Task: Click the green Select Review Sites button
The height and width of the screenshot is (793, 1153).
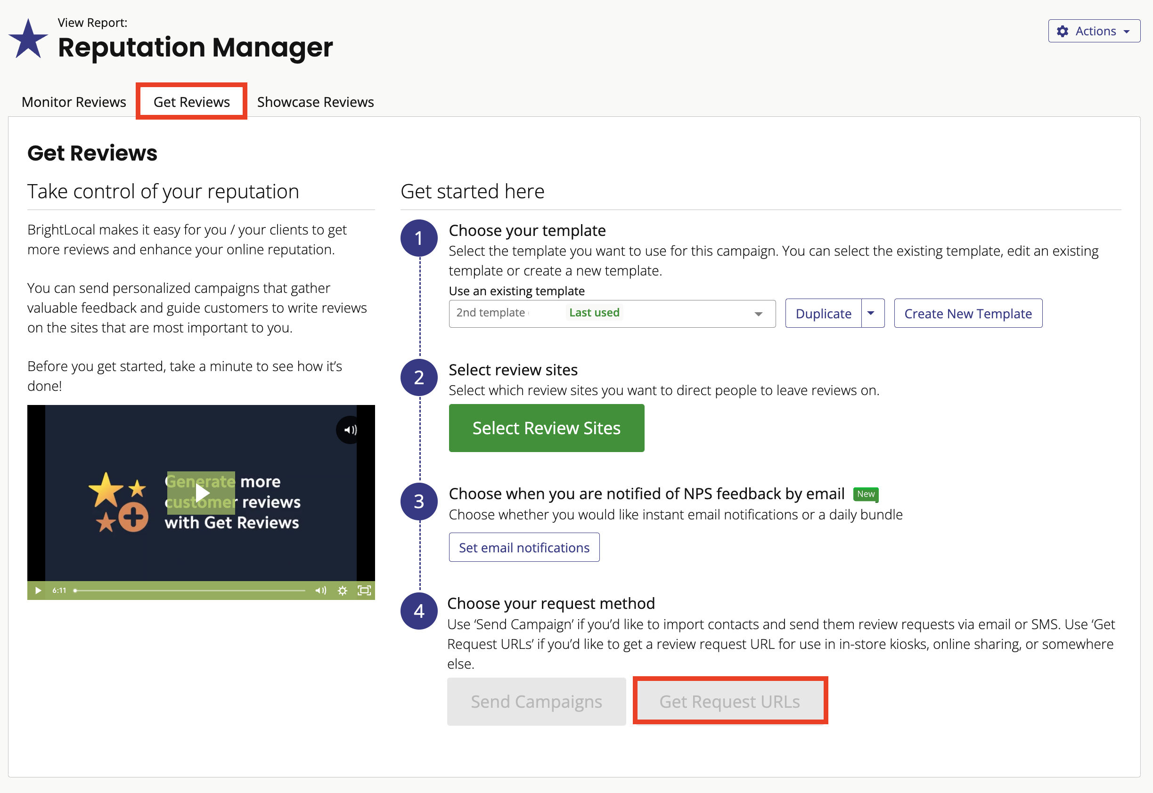Action: [x=547, y=429]
